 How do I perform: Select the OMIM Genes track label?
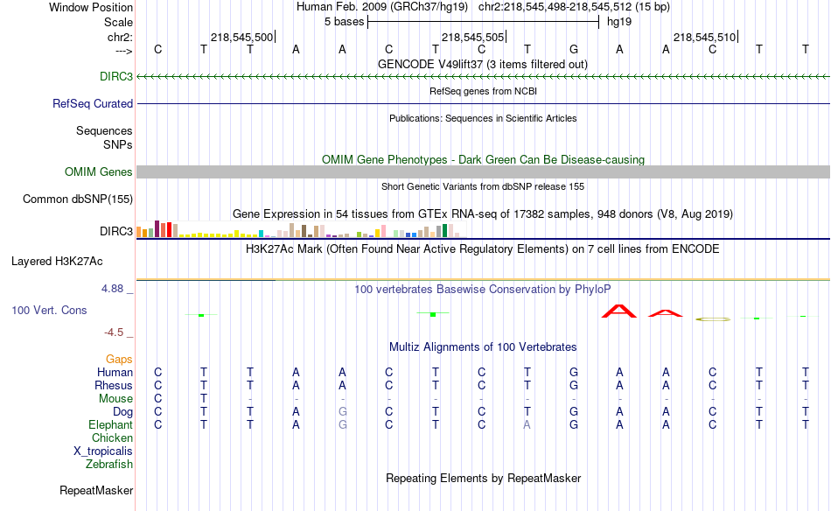(98, 171)
